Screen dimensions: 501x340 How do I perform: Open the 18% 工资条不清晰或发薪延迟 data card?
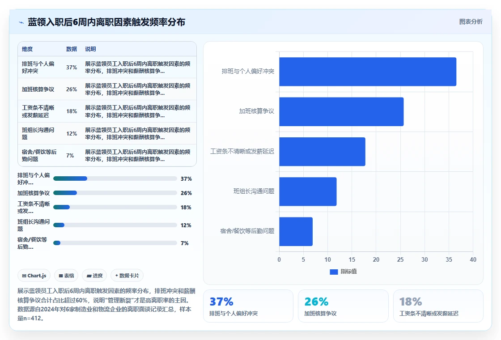click(x=438, y=306)
